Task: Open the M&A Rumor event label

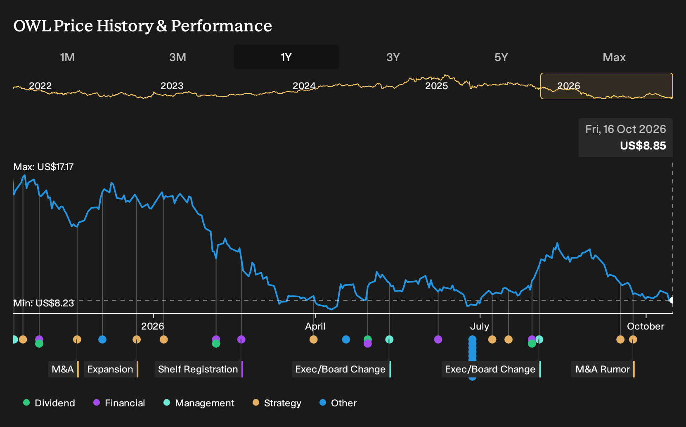Action: [603, 369]
